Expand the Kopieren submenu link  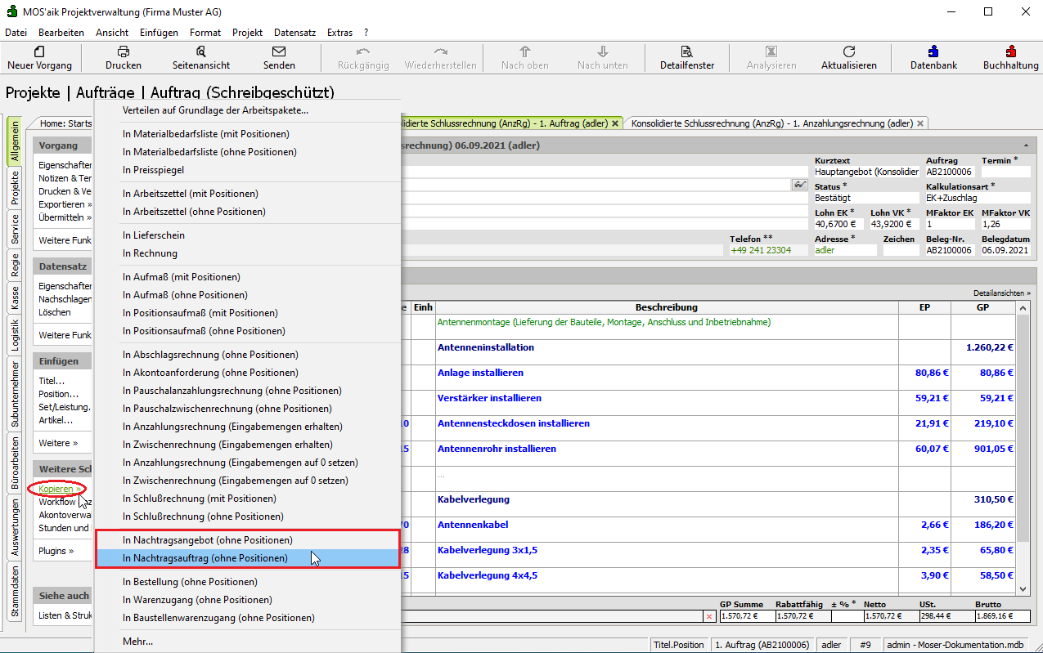coord(60,489)
